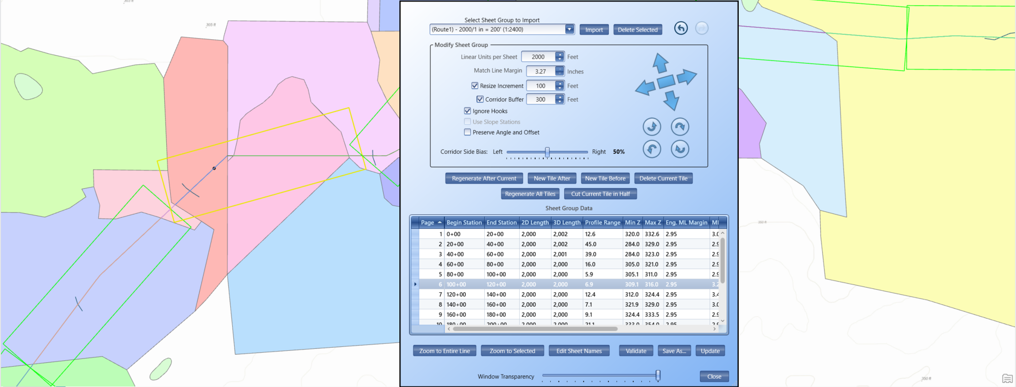Uncheck the Ignore Hooks checkbox
The image size is (1016, 387).
pyautogui.click(x=467, y=111)
